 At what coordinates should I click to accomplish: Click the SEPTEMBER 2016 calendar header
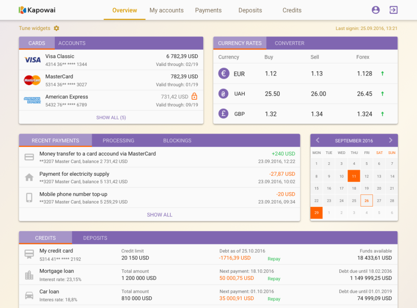click(354, 141)
